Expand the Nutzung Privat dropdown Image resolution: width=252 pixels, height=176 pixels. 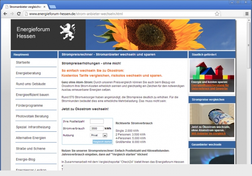pos(98,135)
